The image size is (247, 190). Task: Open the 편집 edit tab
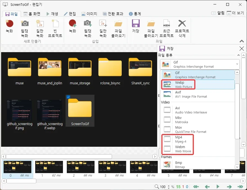(x=70, y=14)
